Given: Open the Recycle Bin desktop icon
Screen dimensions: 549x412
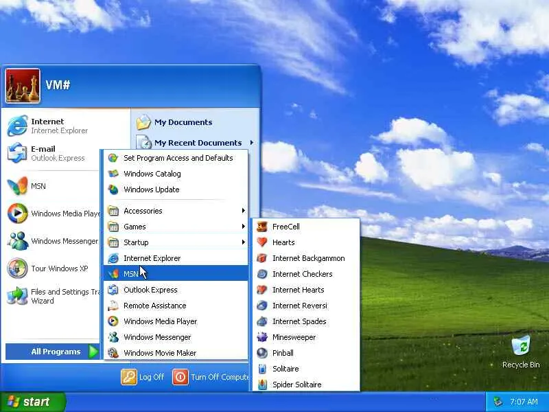Looking at the screenshot, I should point(521,346).
